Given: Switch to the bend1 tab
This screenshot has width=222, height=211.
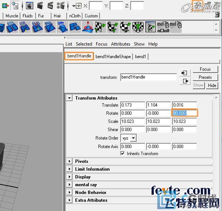Looking at the screenshot, I should 141,57.
